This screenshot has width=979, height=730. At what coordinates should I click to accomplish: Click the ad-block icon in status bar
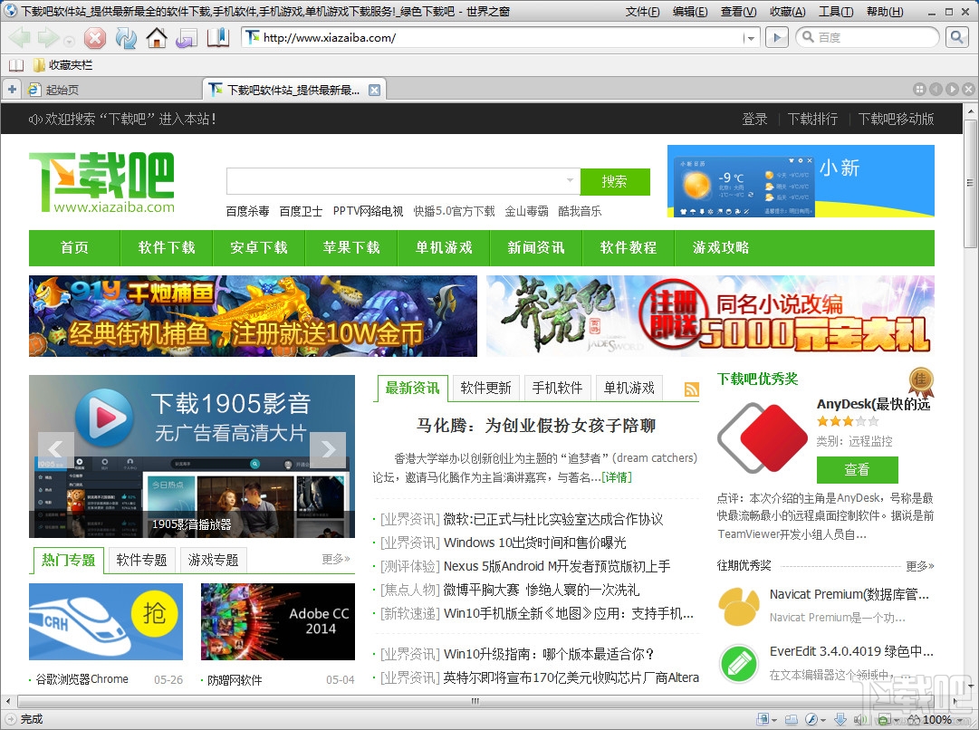pos(885,719)
